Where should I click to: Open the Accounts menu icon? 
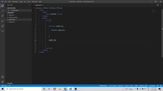click(3, 77)
